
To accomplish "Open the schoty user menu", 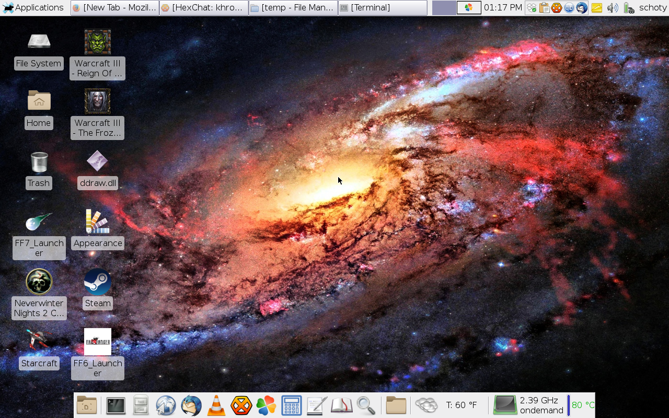I will 653,7.
